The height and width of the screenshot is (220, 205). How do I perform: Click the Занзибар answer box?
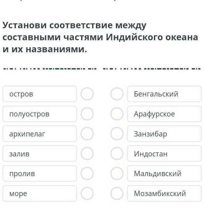164,134
